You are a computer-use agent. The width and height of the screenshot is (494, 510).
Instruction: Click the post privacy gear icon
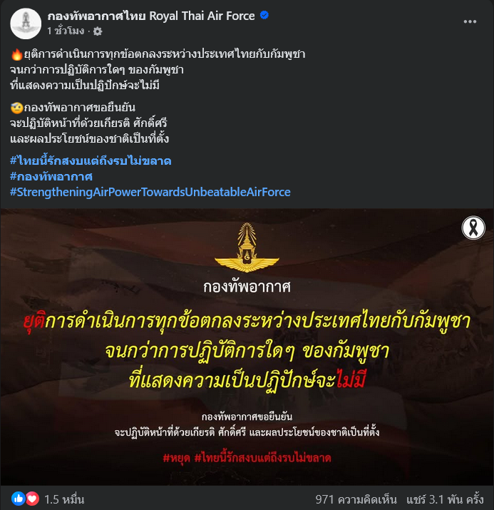point(98,31)
